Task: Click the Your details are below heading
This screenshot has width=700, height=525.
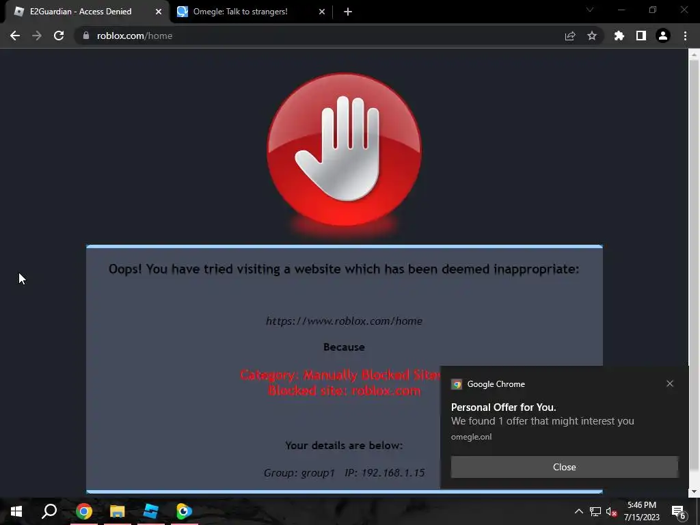Action: click(x=344, y=446)
